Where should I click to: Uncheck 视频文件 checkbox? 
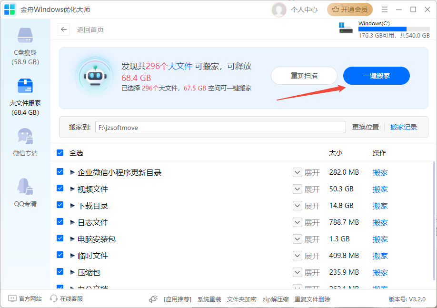click(60, 188)
